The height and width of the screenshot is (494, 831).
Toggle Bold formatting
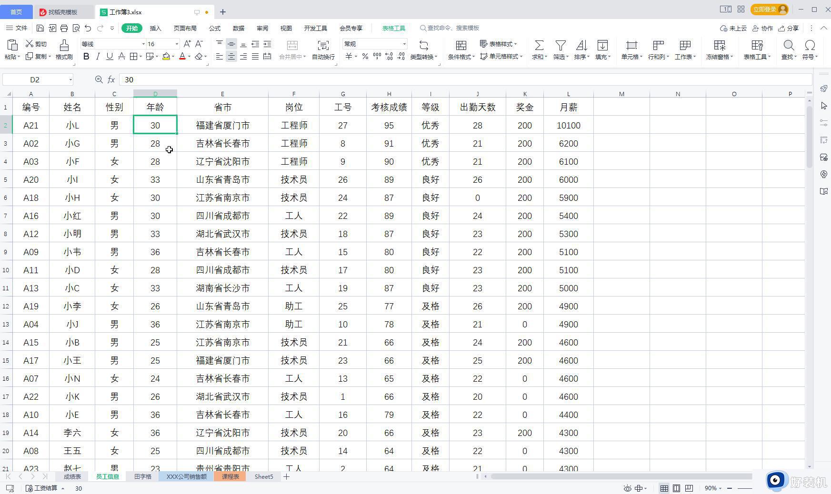click(x=86, y=57)
